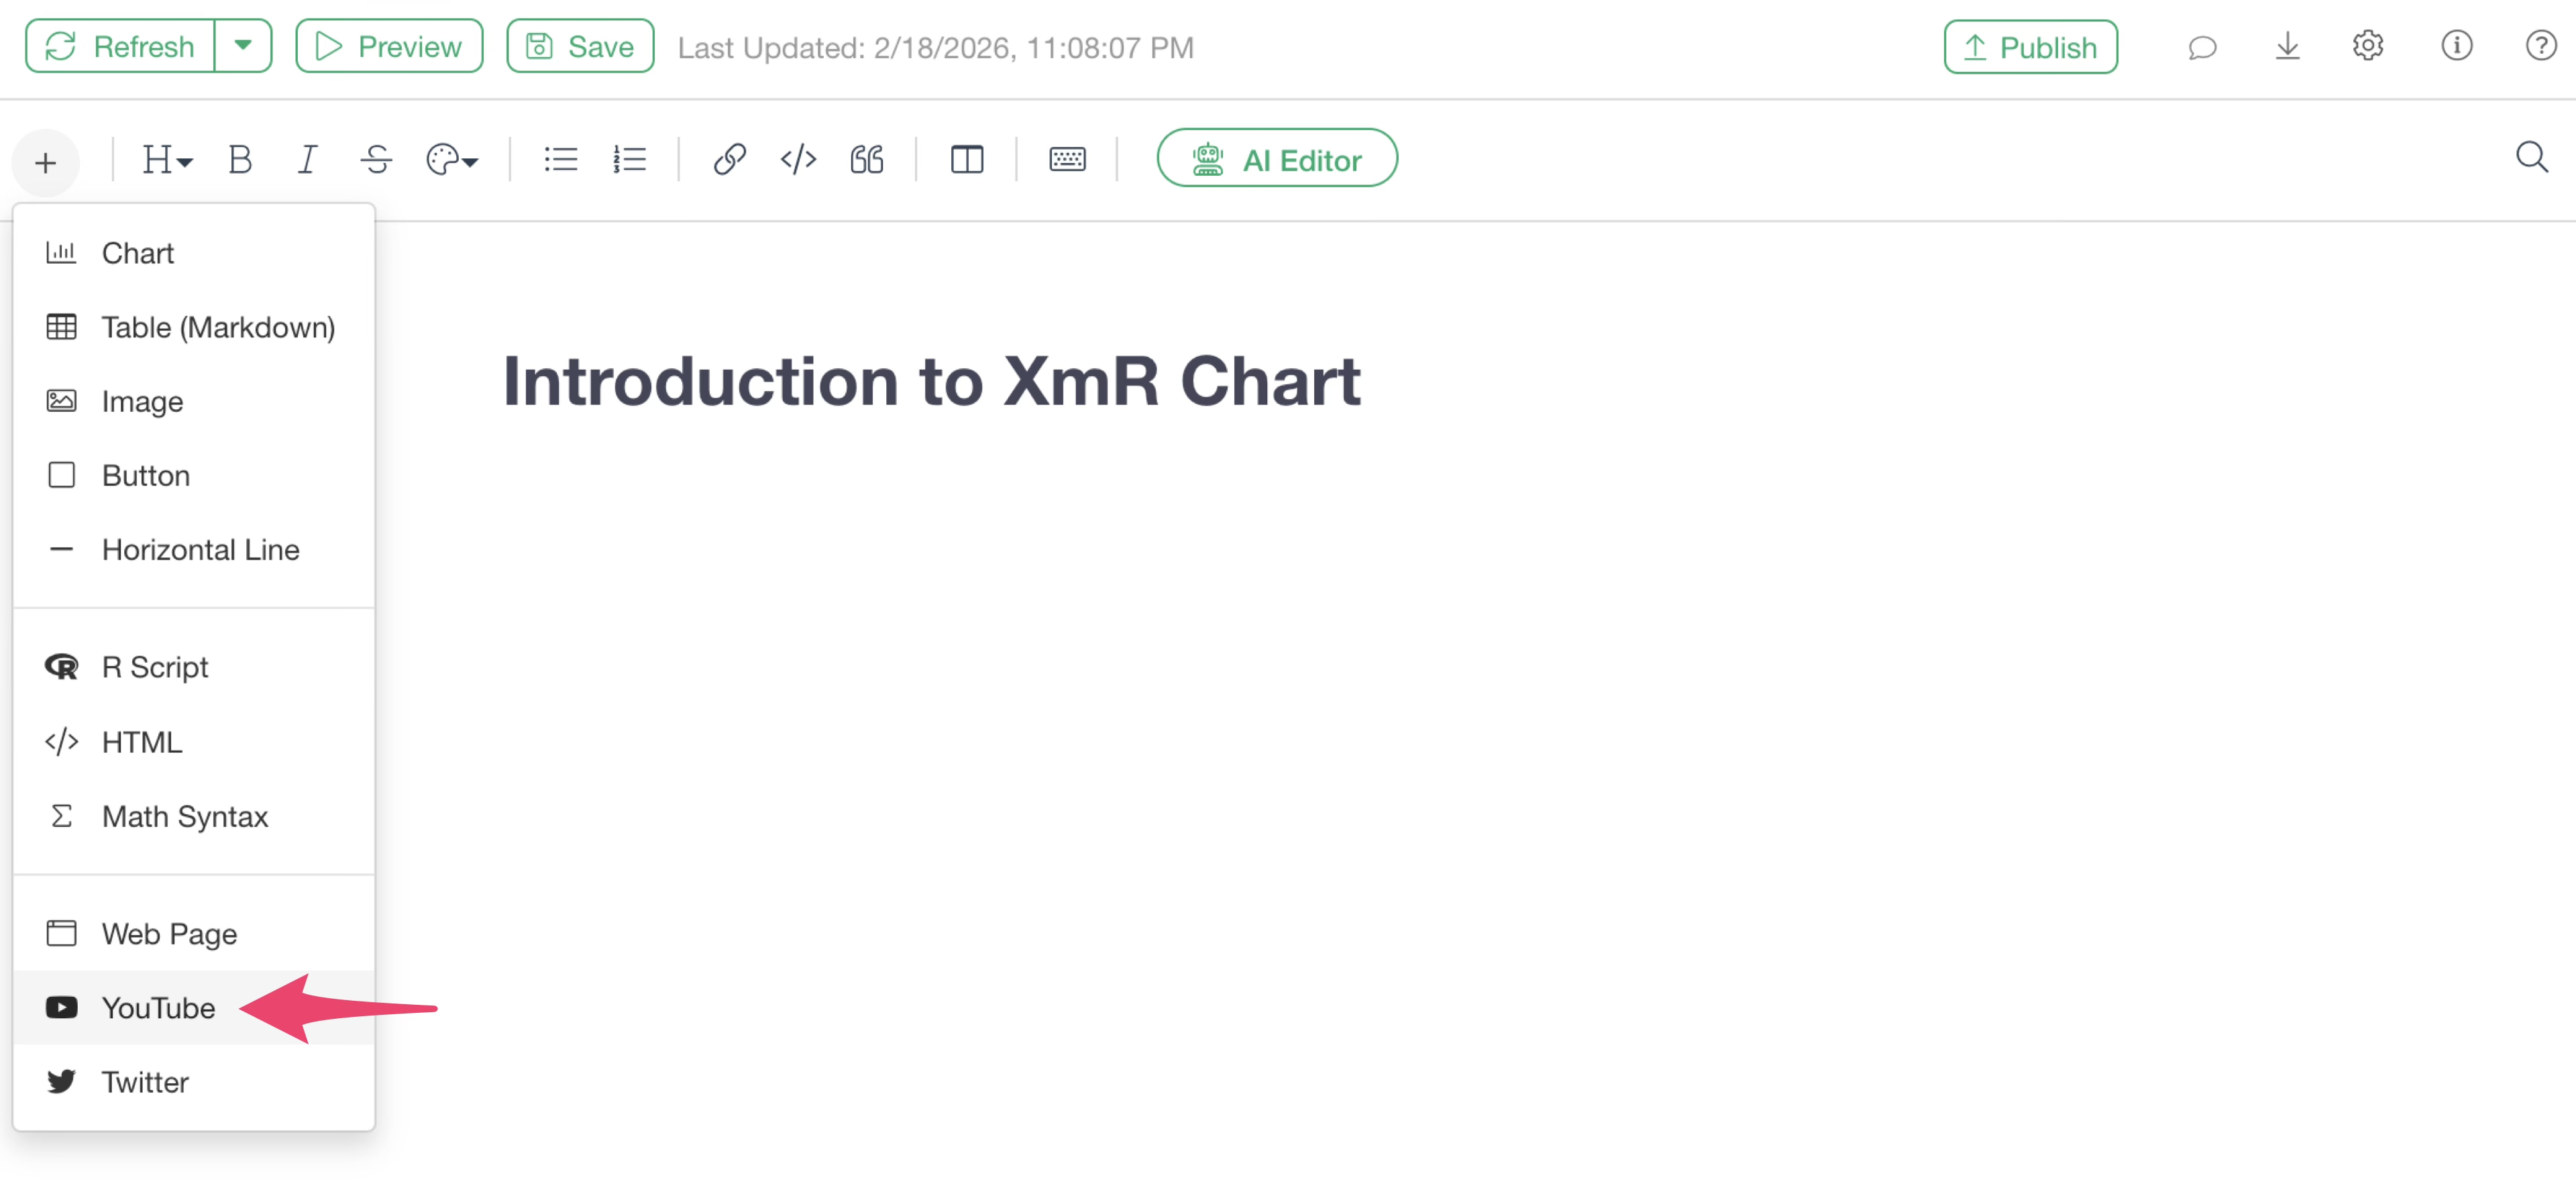Insert a hyperlink using link icon
The height and width of the screenshot is (1202, 2576).
729,160
